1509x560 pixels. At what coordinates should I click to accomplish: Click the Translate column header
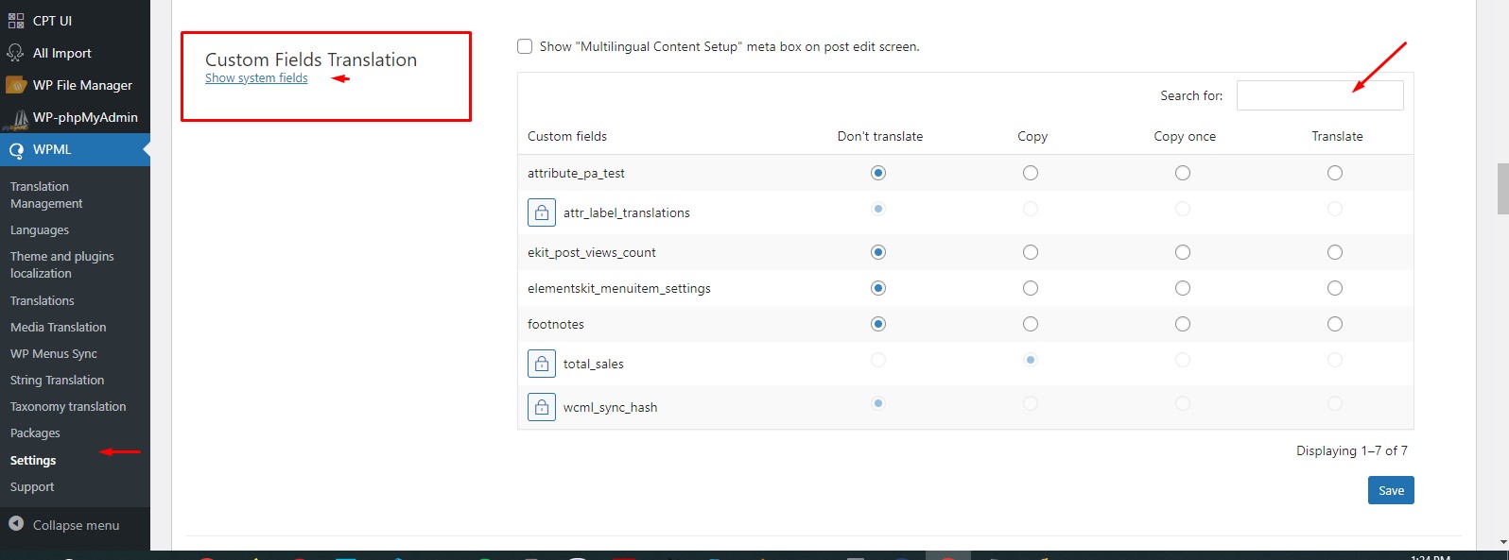[1337, 136]
